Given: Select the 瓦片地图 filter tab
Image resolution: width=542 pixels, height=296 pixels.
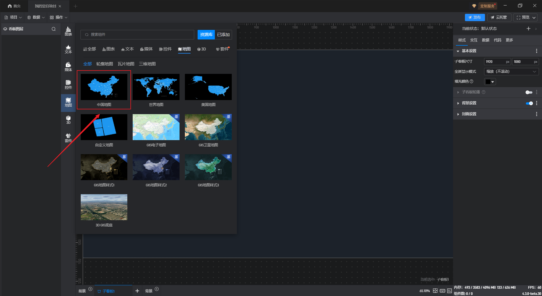Looking at the screenshot, I should (126, 64).
